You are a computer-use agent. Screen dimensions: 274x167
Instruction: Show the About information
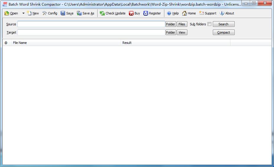(227, 13)
